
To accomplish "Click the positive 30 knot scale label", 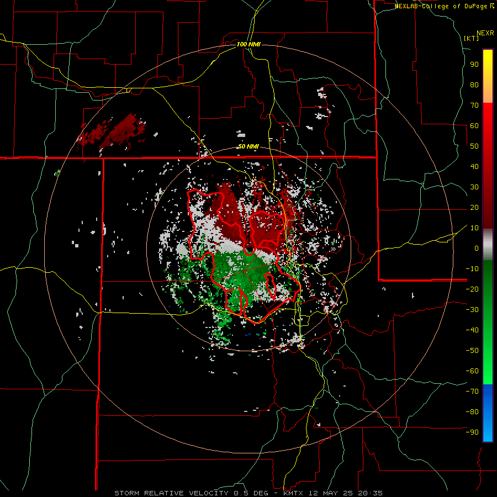I will click(x=474, y=187).
